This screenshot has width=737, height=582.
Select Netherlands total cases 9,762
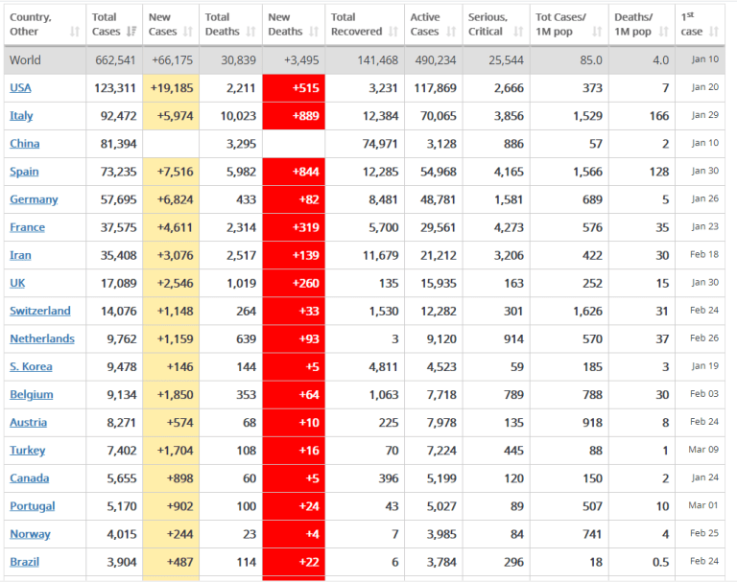(122, 338)
